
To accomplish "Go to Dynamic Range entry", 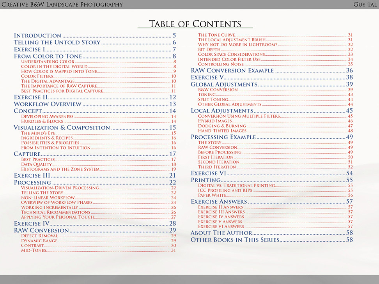I will tap(98, 240).
